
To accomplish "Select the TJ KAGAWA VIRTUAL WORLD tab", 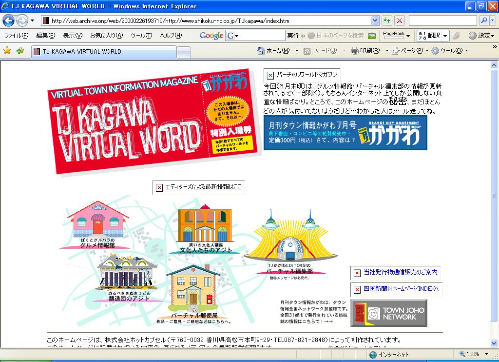I will pos(104,52).
